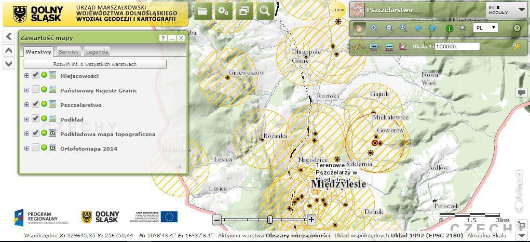This screenshot has width=530, height=242.
Task: Select the Ortofotomapa 2014 layer name
Action: point(88,149)
